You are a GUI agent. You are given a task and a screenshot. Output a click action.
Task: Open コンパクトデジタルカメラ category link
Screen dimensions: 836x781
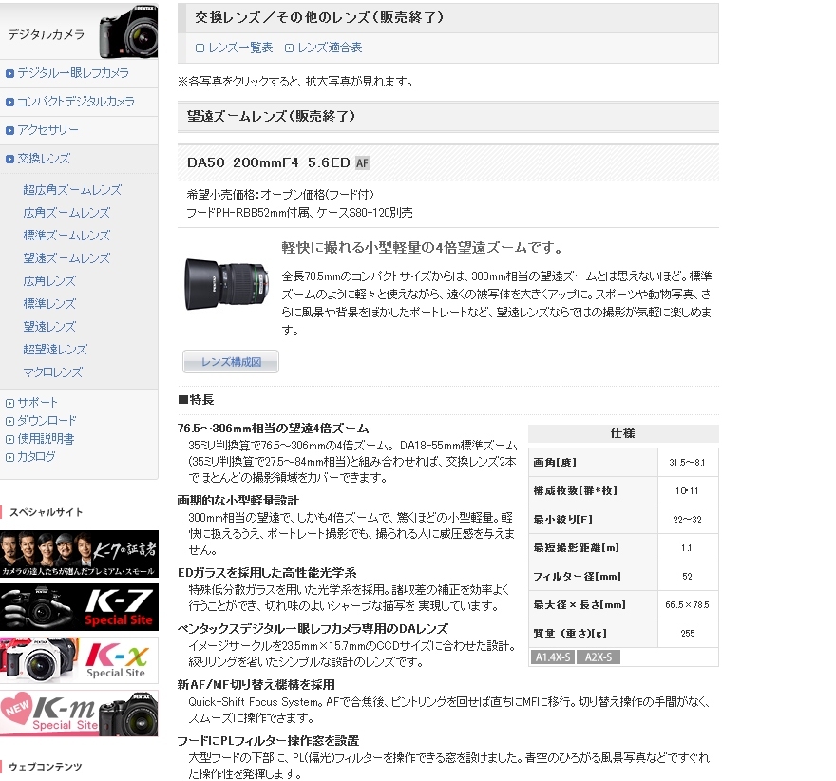click(x=76, y=102)
